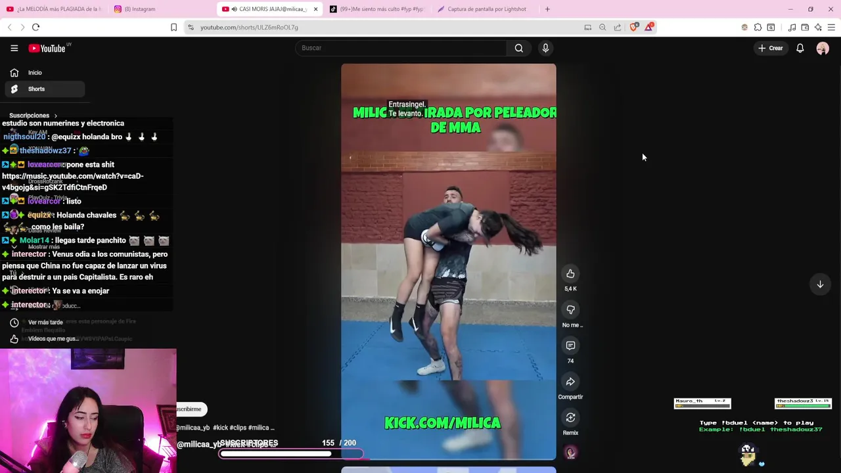Viewport: 841px width, 473px height.
Task: Open the Leo AI sparkle icon
Action: (818, 27)
